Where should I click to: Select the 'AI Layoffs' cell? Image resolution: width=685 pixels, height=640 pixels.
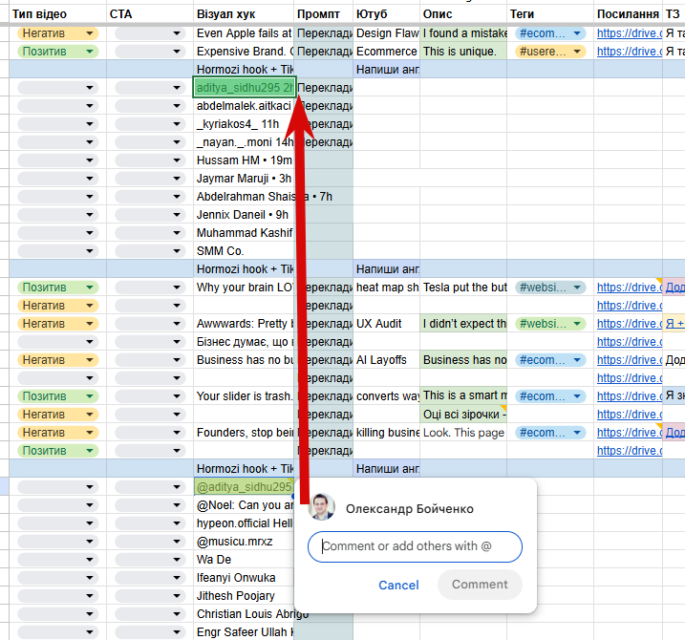pyautogui.click(x=386, y=360)
